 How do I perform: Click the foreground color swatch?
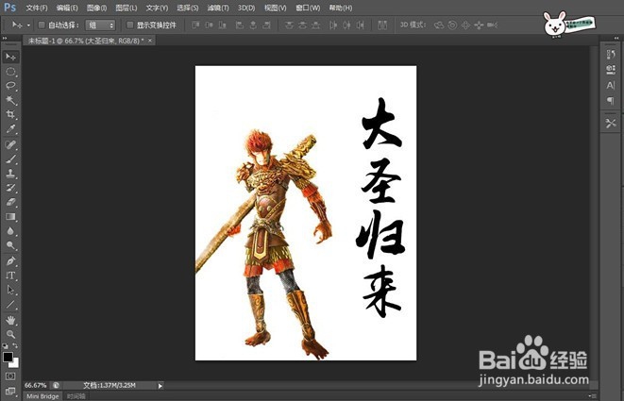point(8,357)
